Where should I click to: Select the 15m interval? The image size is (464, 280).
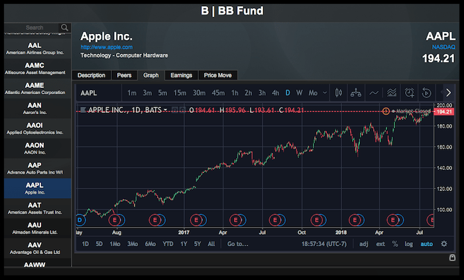tap(180, 93)
